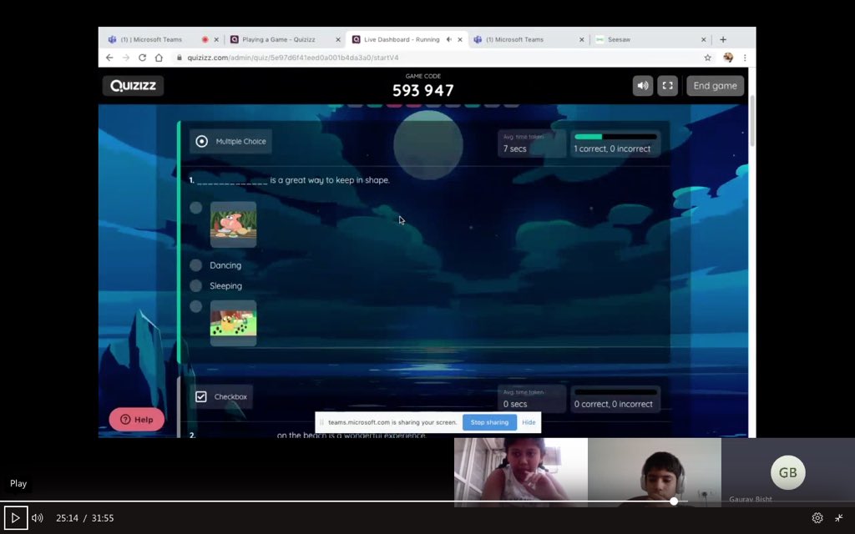Screen dimensions: 855x534
Task: Click the boy with headphones video tile
Action: click(x=655, y=472)
